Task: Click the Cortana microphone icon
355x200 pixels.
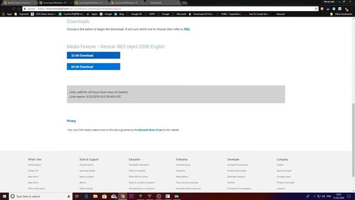Action: [69, 196]
